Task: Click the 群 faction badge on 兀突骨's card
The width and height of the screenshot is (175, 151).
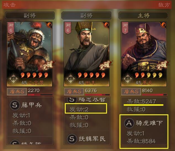Action: point(13,78)
